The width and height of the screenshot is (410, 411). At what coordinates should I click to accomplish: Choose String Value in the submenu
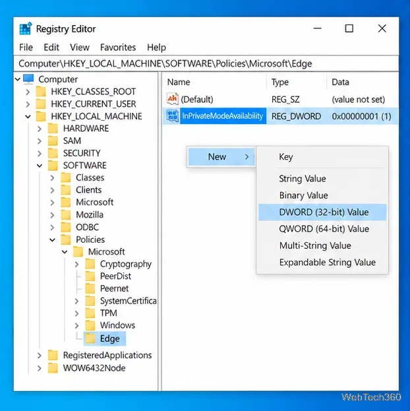[x=322, y=179]
